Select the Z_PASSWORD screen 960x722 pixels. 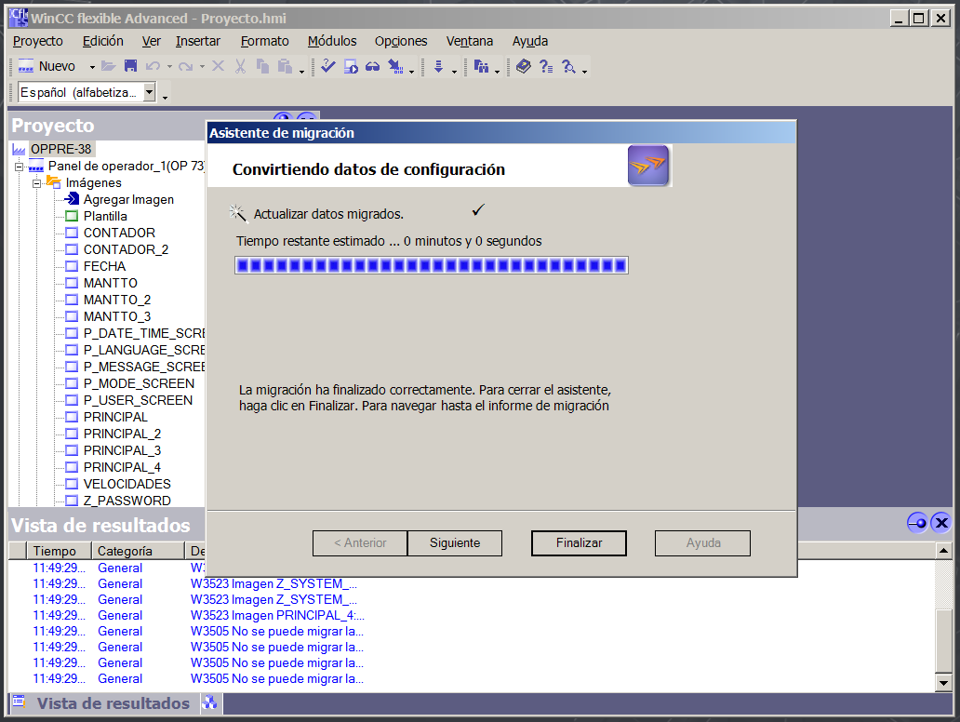coord(127,501)
